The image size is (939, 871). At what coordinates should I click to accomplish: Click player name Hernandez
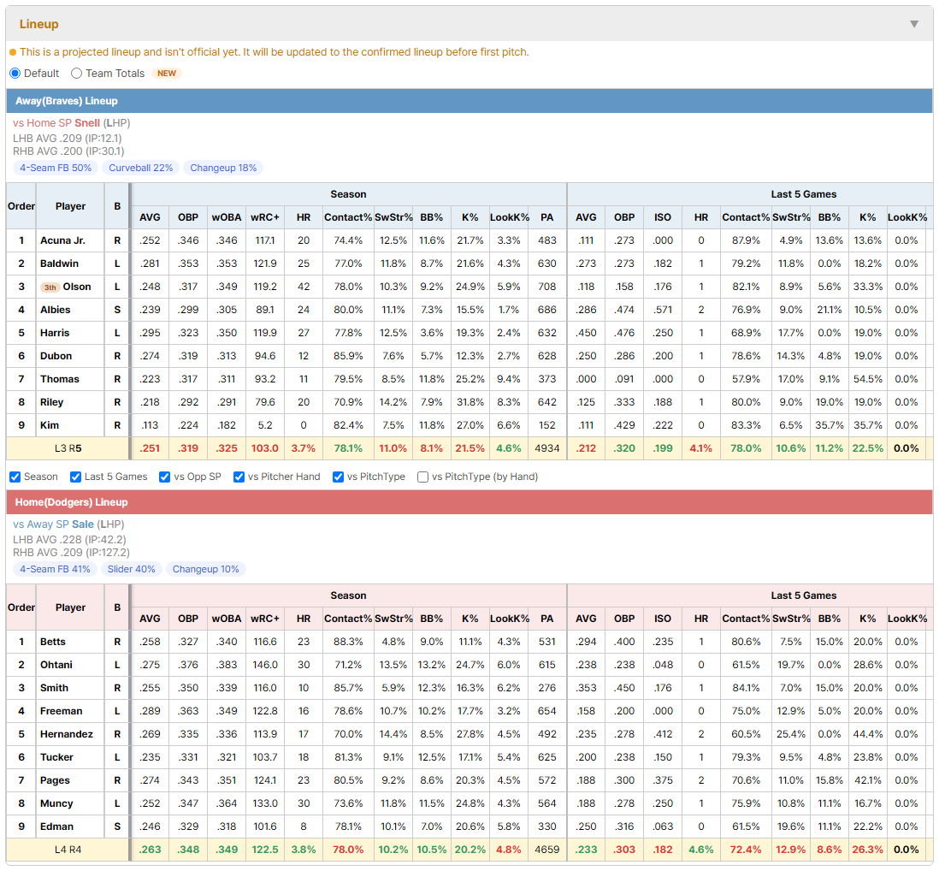67,734
